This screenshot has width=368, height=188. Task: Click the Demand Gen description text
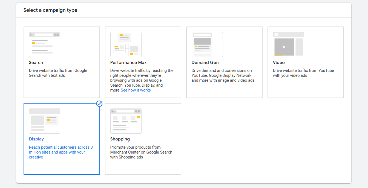(x=223, y=75)
